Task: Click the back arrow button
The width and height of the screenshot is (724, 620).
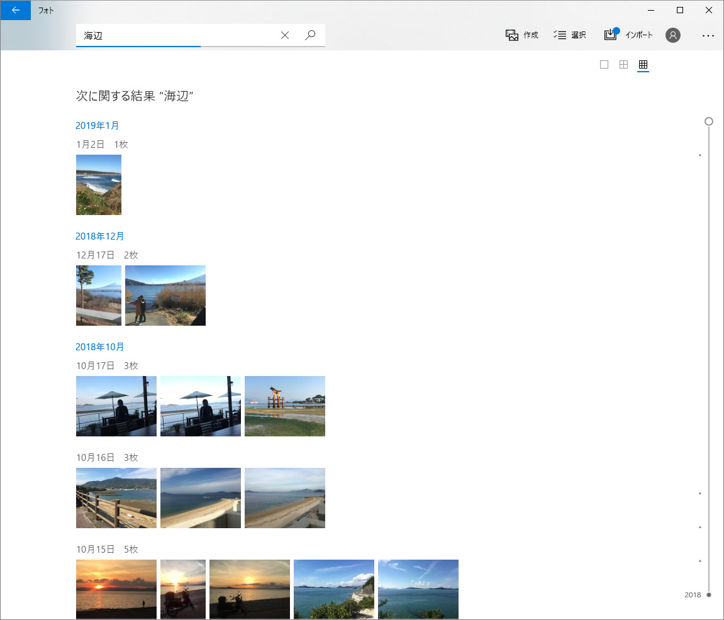Action: pos(15,10)
